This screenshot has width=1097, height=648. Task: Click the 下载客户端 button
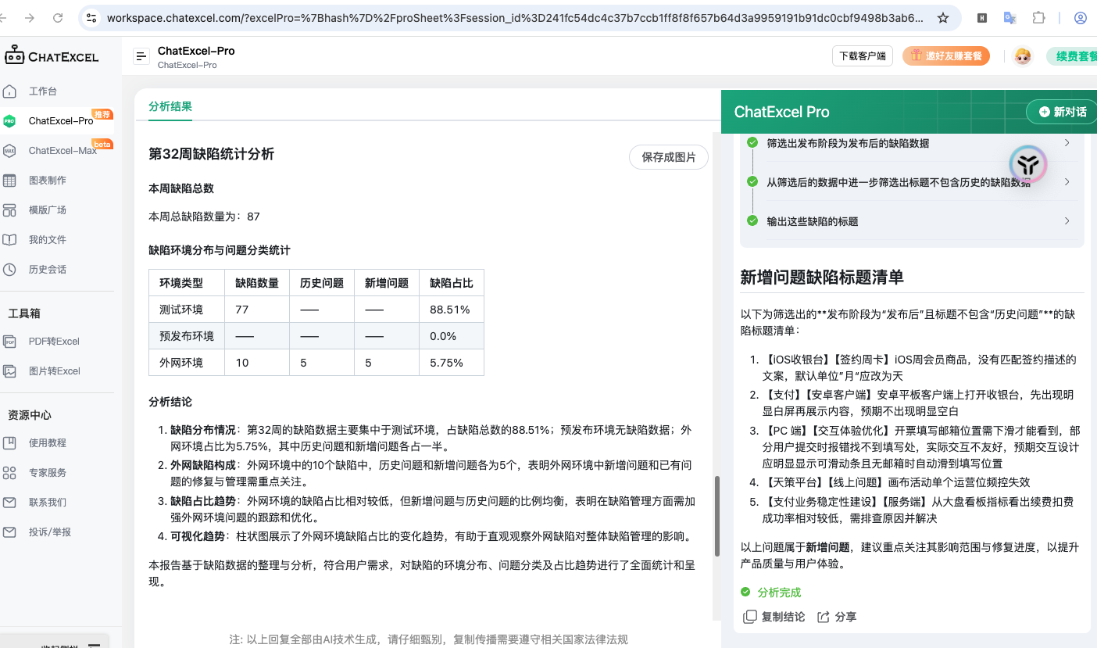tap(863, 56)
